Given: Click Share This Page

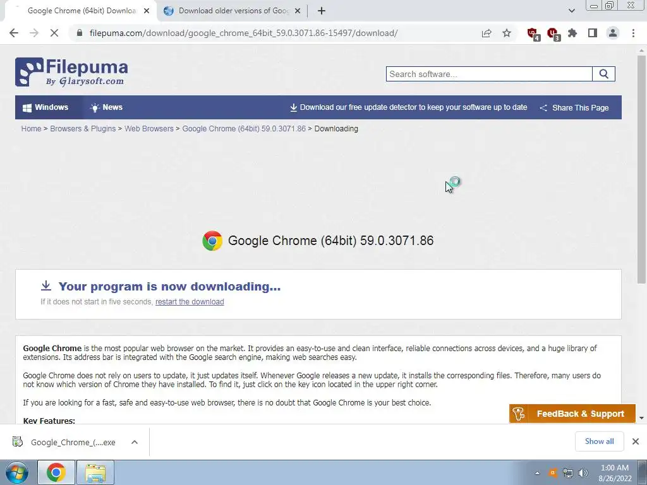Looking at the screenshot, I should click(x=574, y=107).
